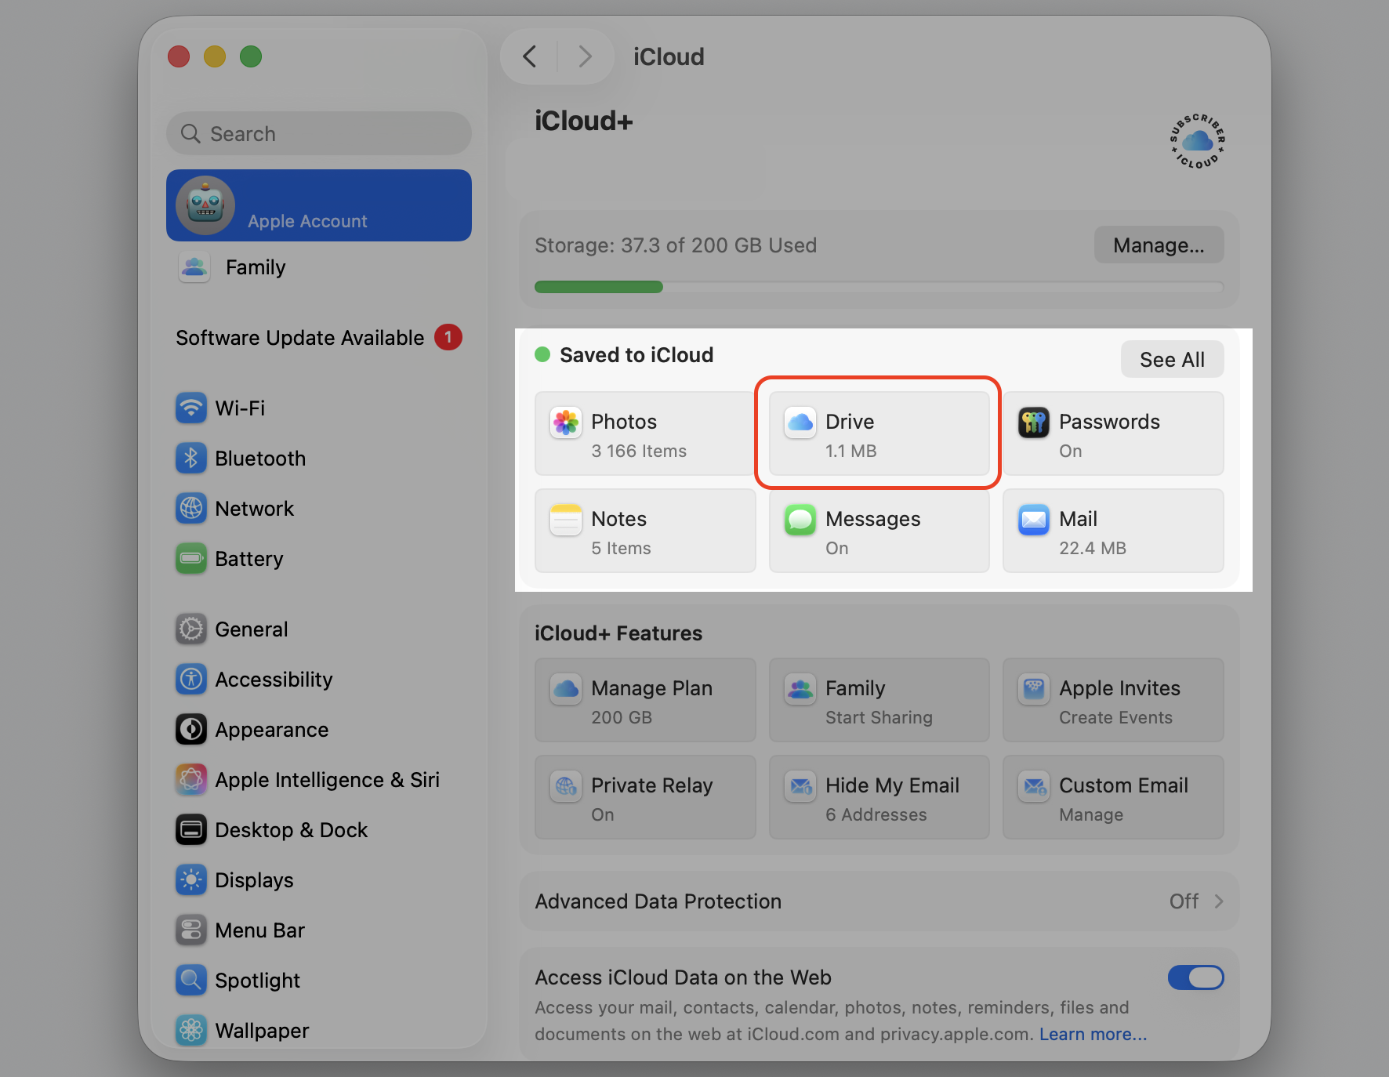Go forward with the right arrow

[585, 56]
